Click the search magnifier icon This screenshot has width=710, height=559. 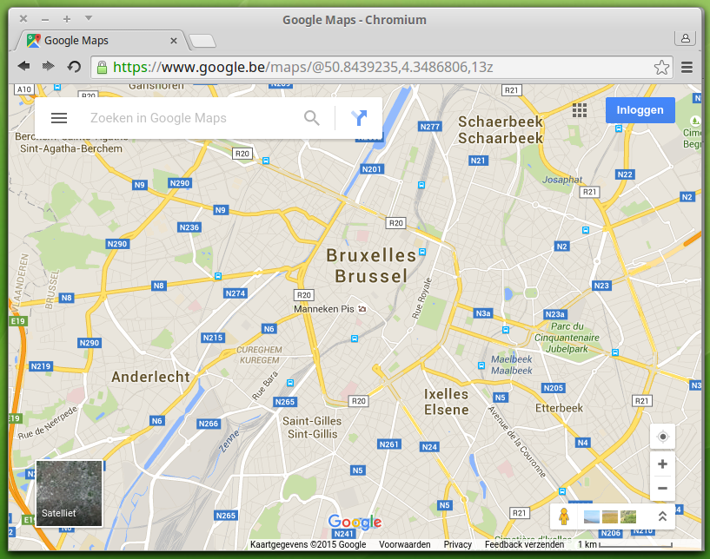311,118
